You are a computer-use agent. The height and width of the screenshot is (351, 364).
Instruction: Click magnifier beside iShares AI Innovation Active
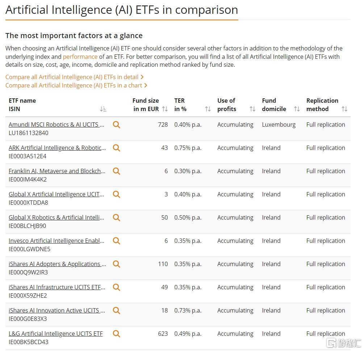(116, 311)
